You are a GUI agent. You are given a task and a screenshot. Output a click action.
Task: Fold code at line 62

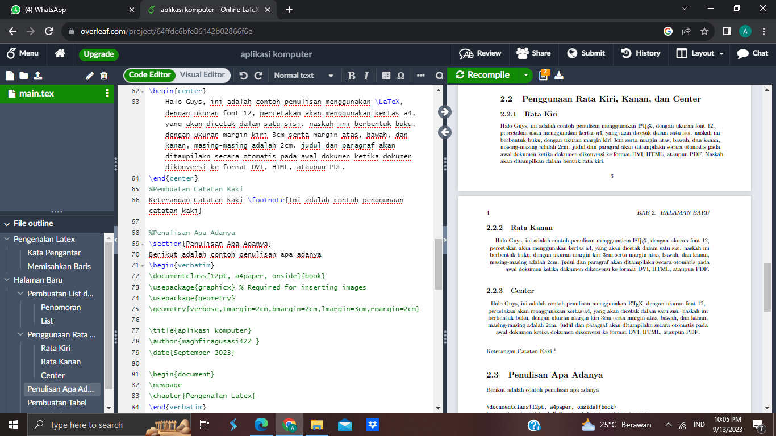point(143,91)
